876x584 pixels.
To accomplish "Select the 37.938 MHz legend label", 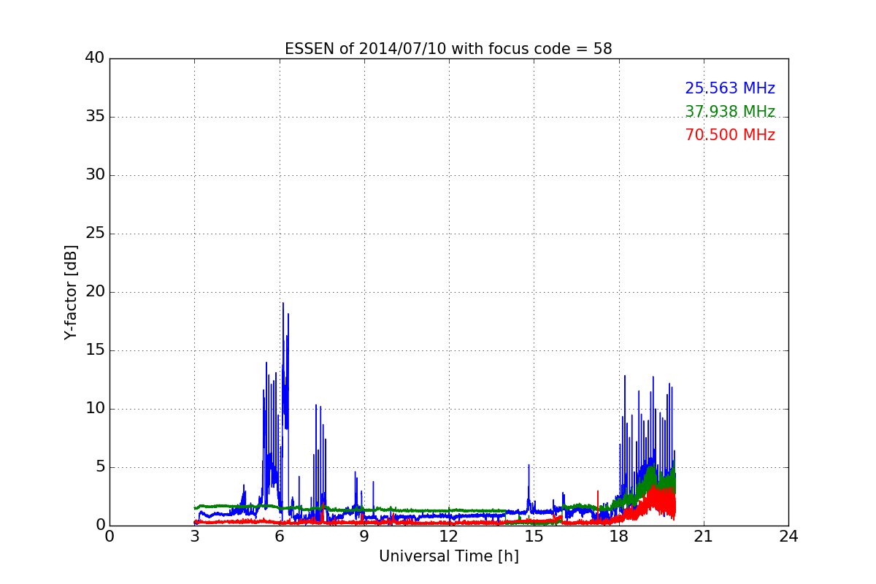I will (x=730, y=112).
